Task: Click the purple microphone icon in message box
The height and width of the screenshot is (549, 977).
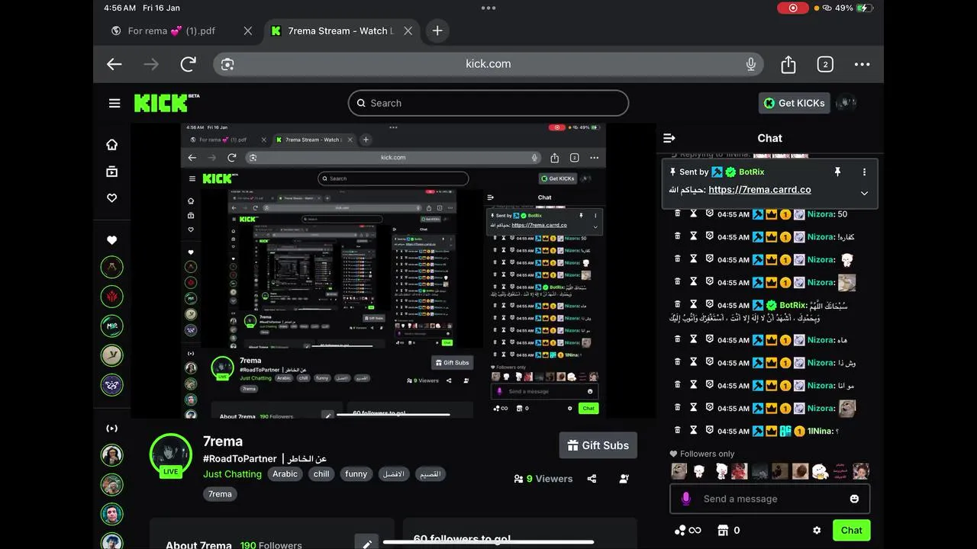Action: 685,499
